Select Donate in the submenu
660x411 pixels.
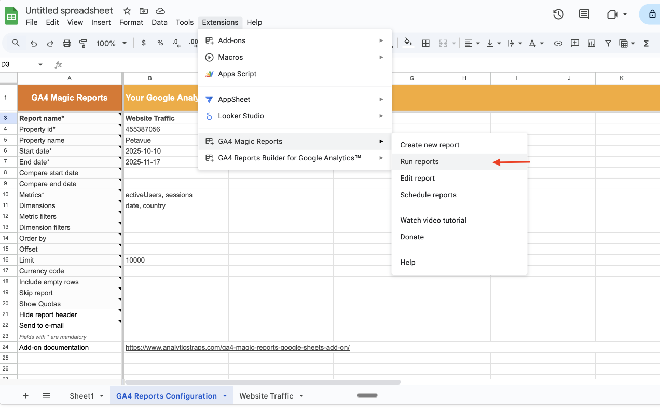coord(459,237)
